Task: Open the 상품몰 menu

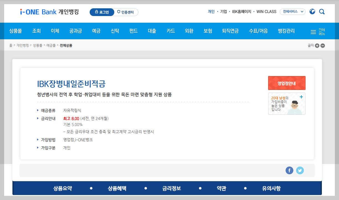Action: (x=15, y=31)
